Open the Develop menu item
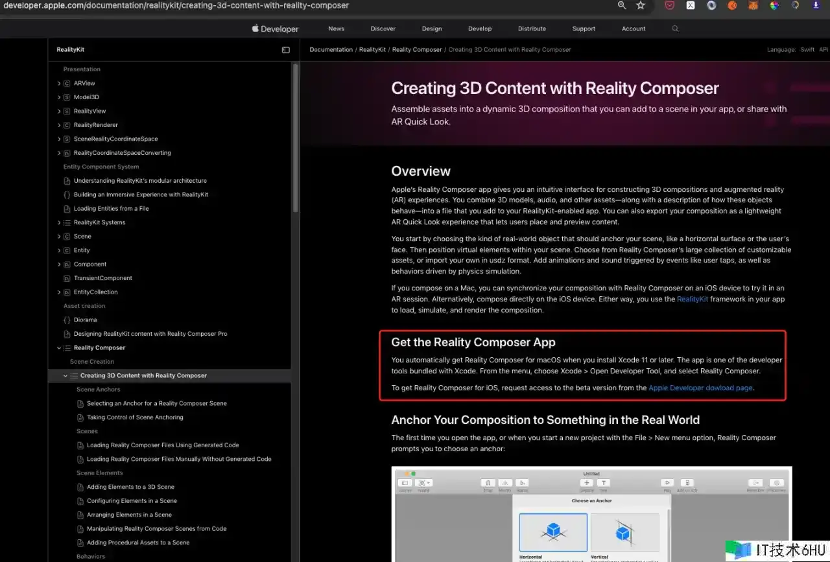The height and width of the screenshot is (562, 830). [480, 29]
